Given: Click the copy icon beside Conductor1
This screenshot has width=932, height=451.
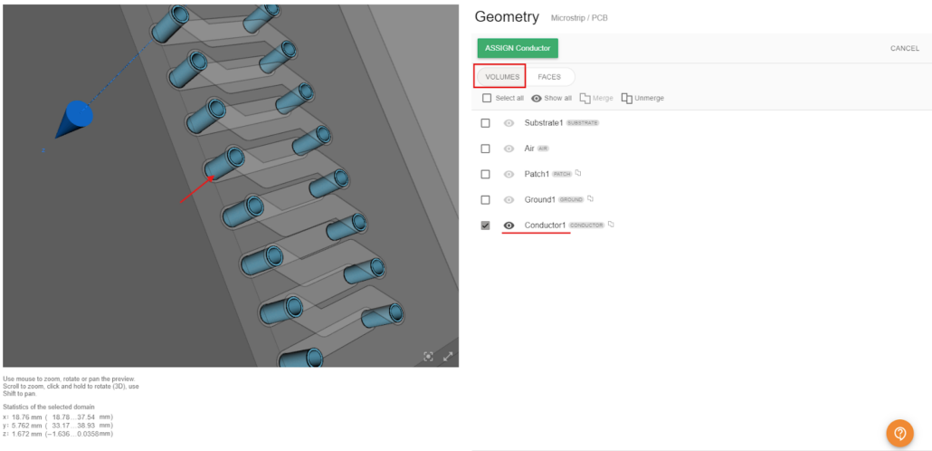Looking at the screenshot, I should 611,224.
